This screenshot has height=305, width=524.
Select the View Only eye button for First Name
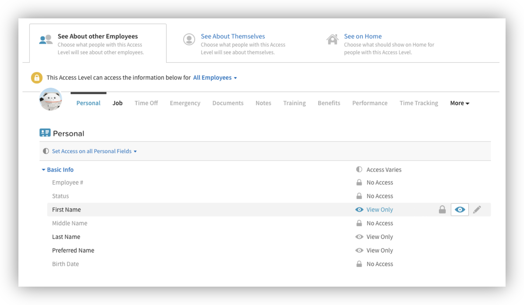pyautogui.click(x=460, y=210)
